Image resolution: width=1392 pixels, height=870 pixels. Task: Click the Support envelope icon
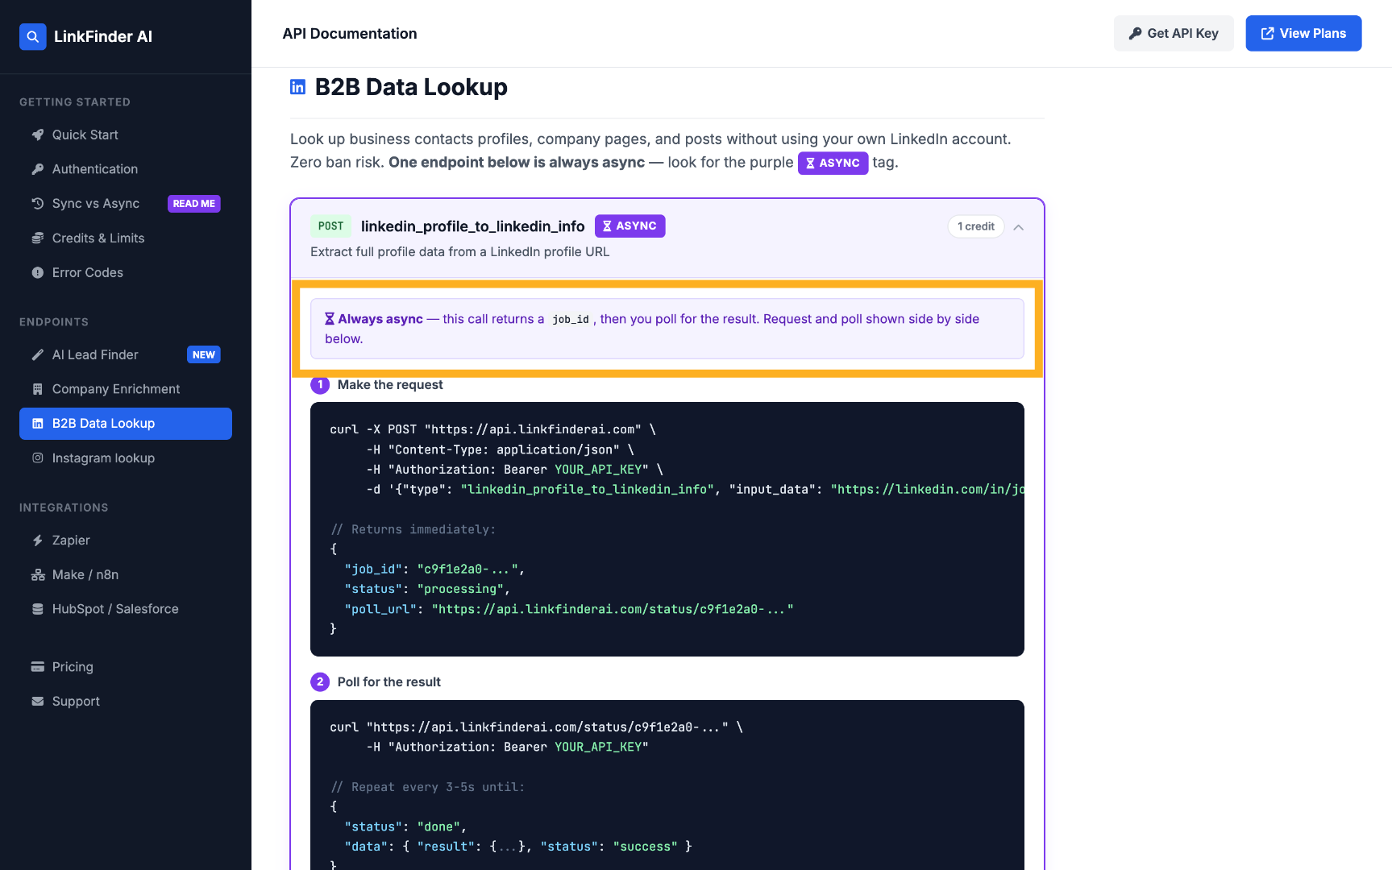[38, 702]
